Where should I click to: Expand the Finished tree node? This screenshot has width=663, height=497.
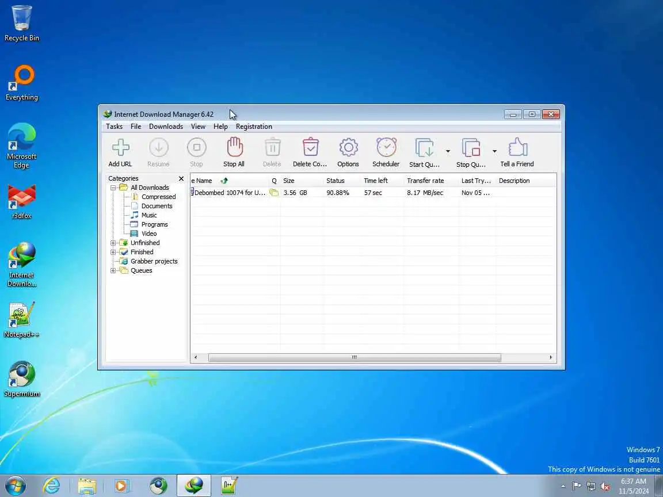tap(113, 253)
